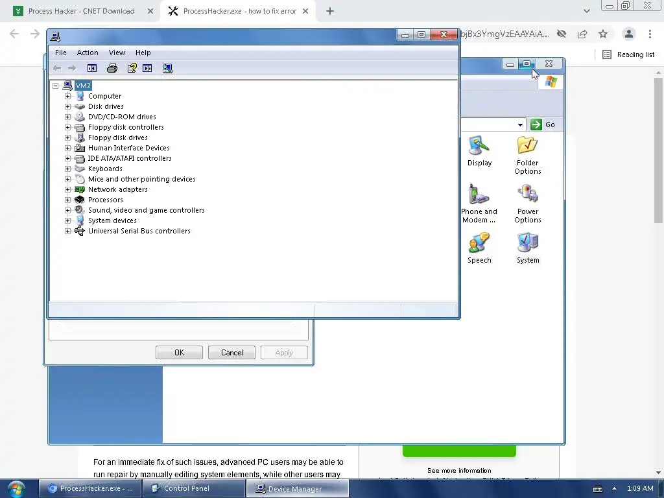Close the CNET Download Chrome tab

tap(150, 11)
